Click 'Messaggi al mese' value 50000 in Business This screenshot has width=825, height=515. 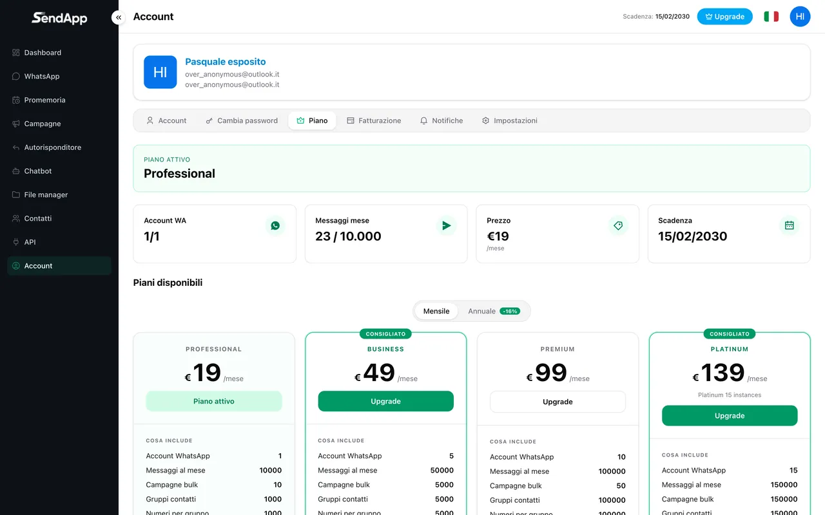coord(442,471)
